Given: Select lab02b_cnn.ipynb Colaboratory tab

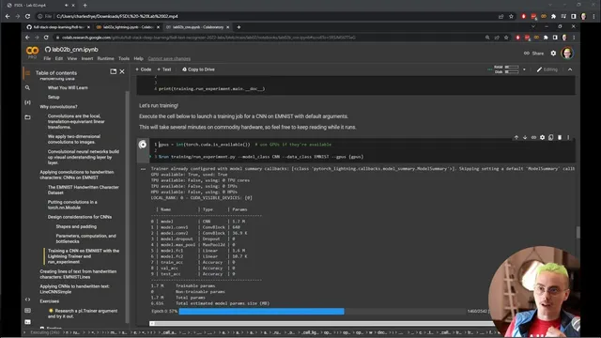Looking at the screenshot, I should coord(198,27).
